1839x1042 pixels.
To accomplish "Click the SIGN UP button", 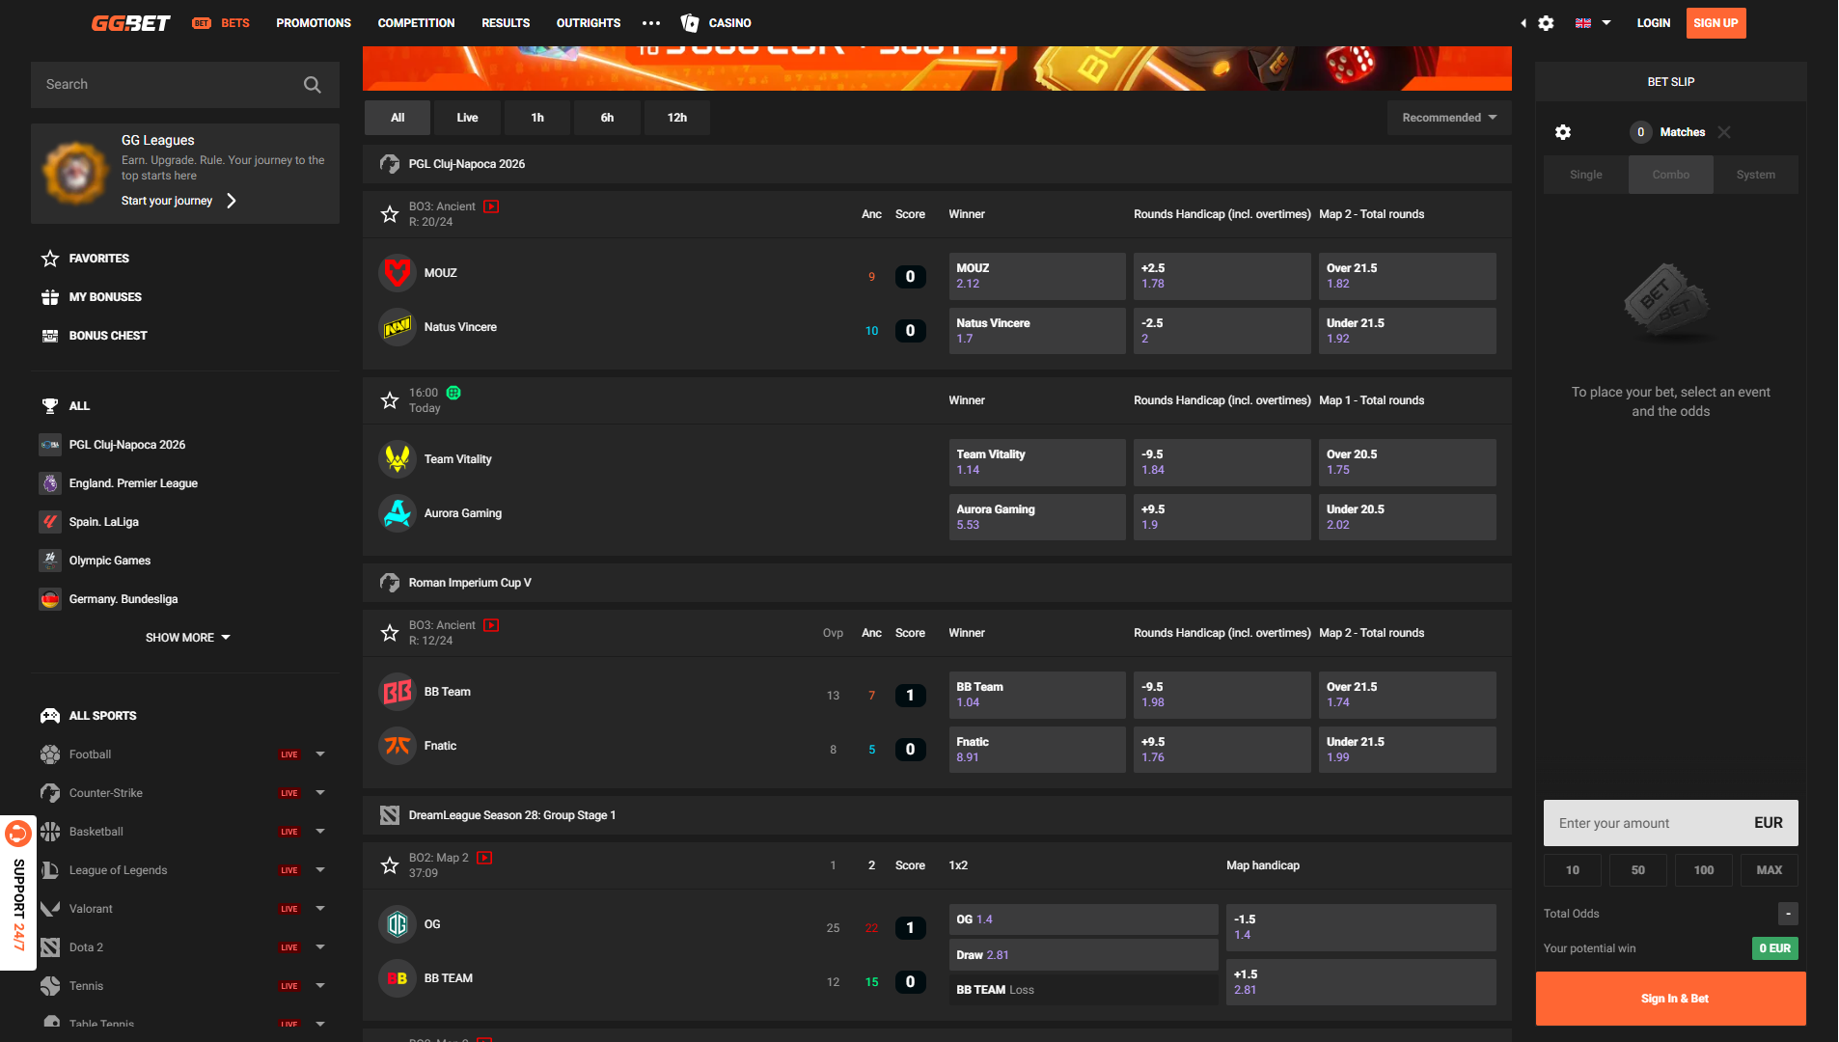I will [1715, 23].
